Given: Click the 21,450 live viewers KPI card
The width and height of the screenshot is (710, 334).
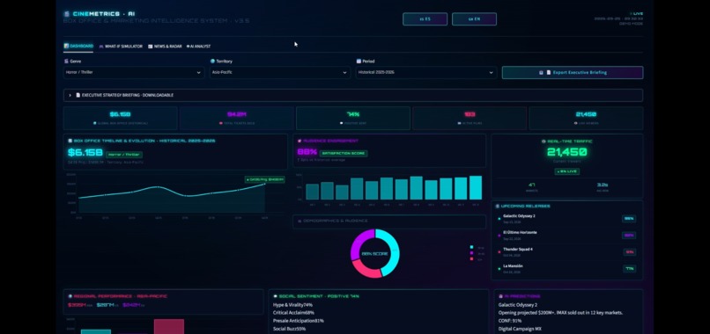Looking at the screenshot, I should click(x=586, y=118).
